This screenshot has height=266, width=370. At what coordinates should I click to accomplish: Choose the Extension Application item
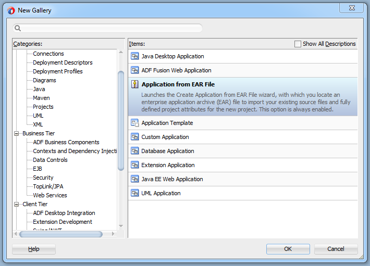tap(243, 165)
